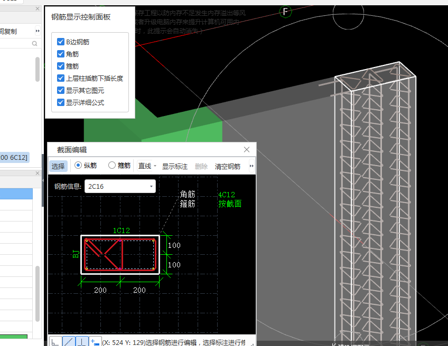This screenshot has height=346, width=448.
Task: Expand the left panel overflow arrows
Action: [x=38, y=31]
